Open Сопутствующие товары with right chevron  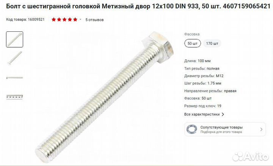click(x=261, y=129)
